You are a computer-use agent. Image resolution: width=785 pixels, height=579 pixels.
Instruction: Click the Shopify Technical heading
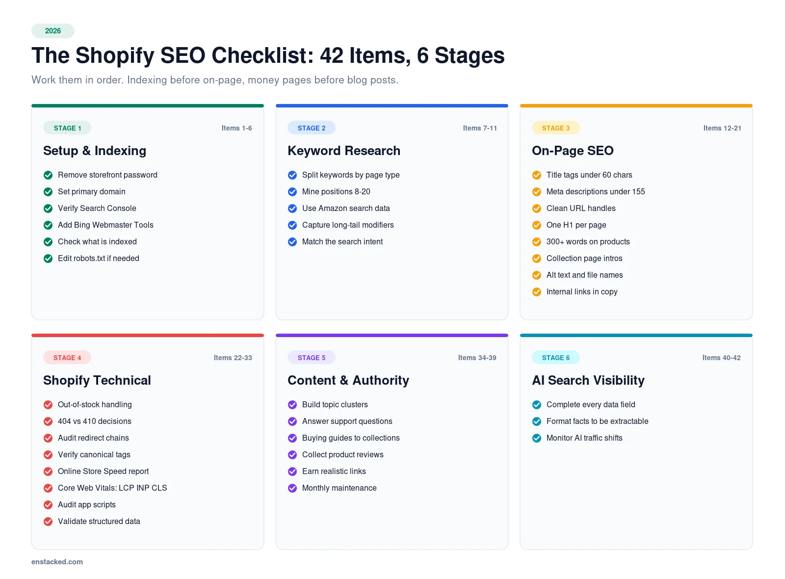(x=97, y=380)
